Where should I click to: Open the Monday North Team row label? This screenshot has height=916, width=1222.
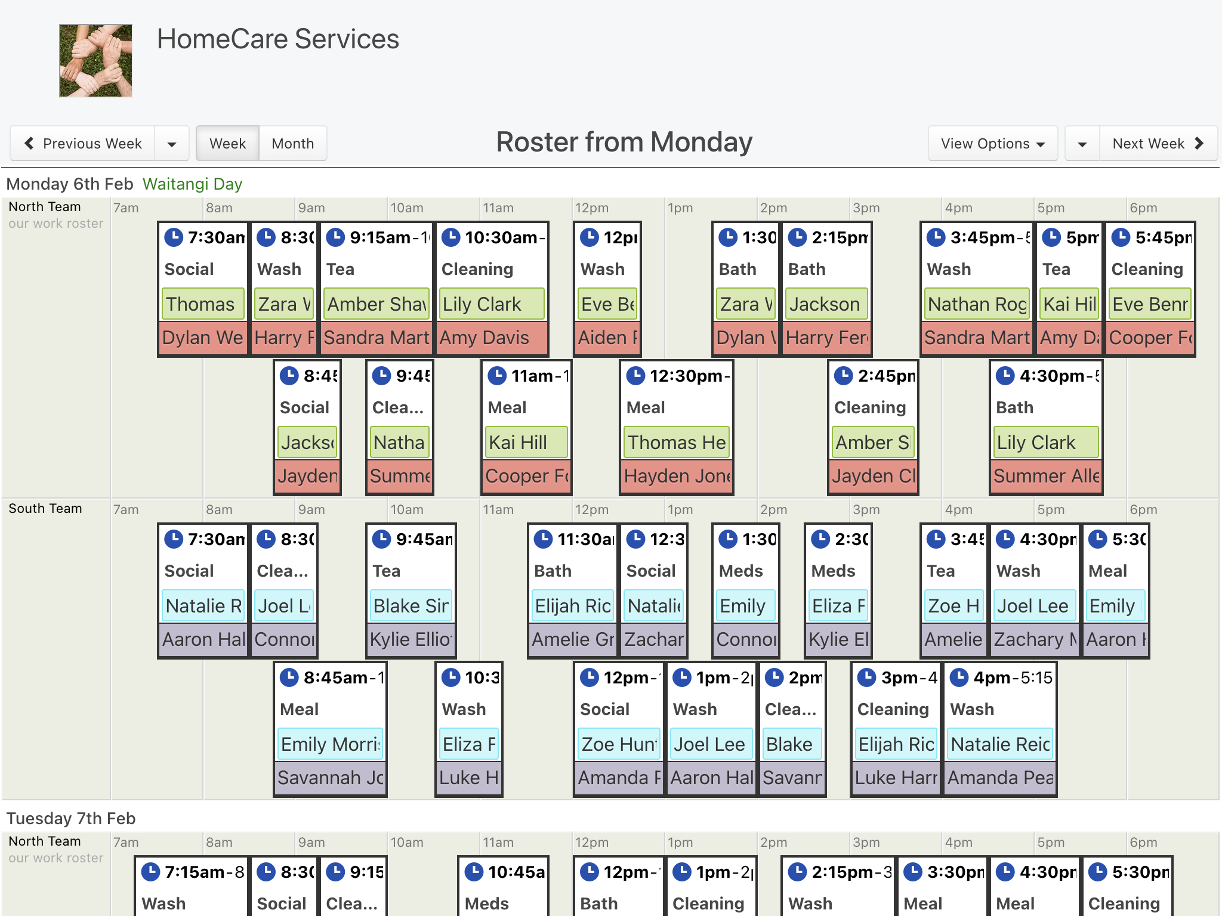coord(45,207)
